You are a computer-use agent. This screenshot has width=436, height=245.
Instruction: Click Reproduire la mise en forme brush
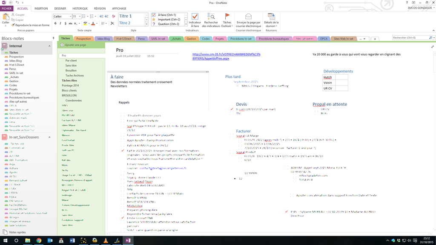[30, 25]
